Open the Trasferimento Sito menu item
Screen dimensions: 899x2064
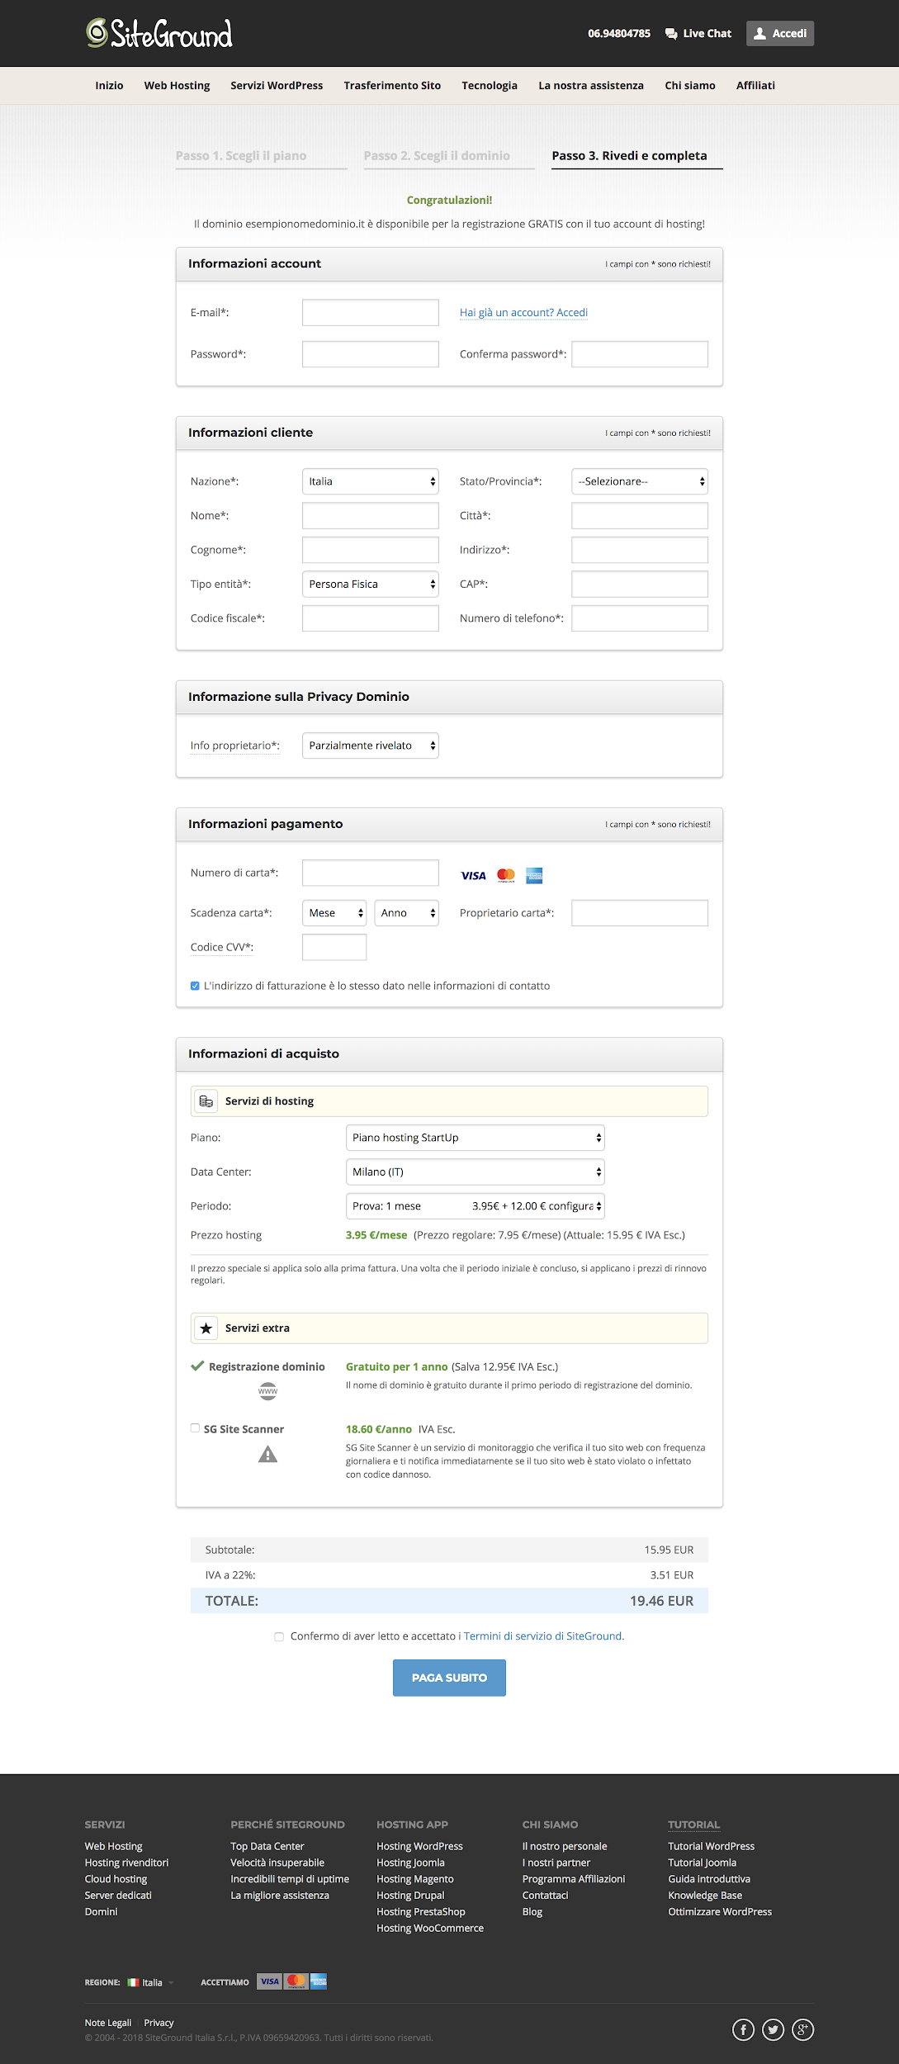click(x=392, y=86)
